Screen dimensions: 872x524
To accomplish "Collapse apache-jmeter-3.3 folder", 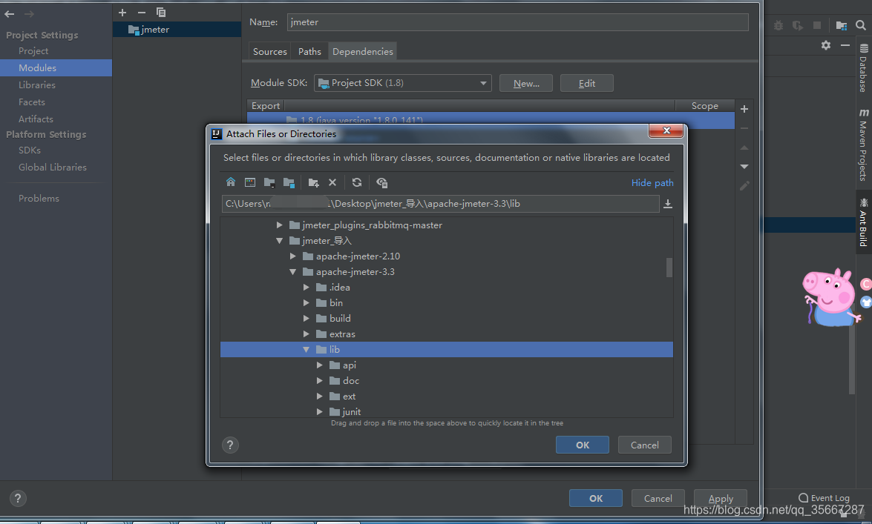I will coord(293,272).
